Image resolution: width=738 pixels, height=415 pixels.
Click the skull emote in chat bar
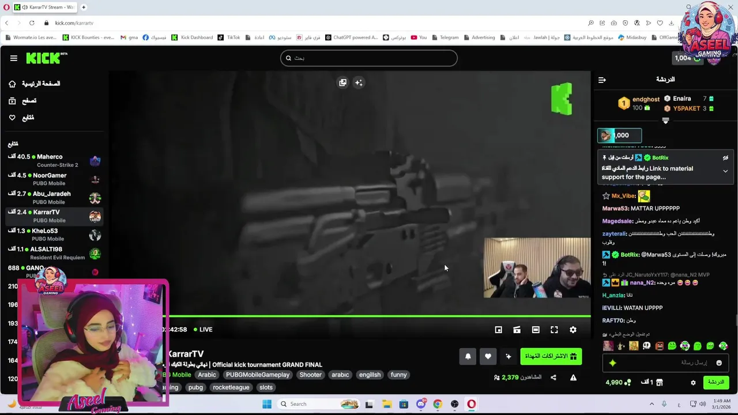647,346
